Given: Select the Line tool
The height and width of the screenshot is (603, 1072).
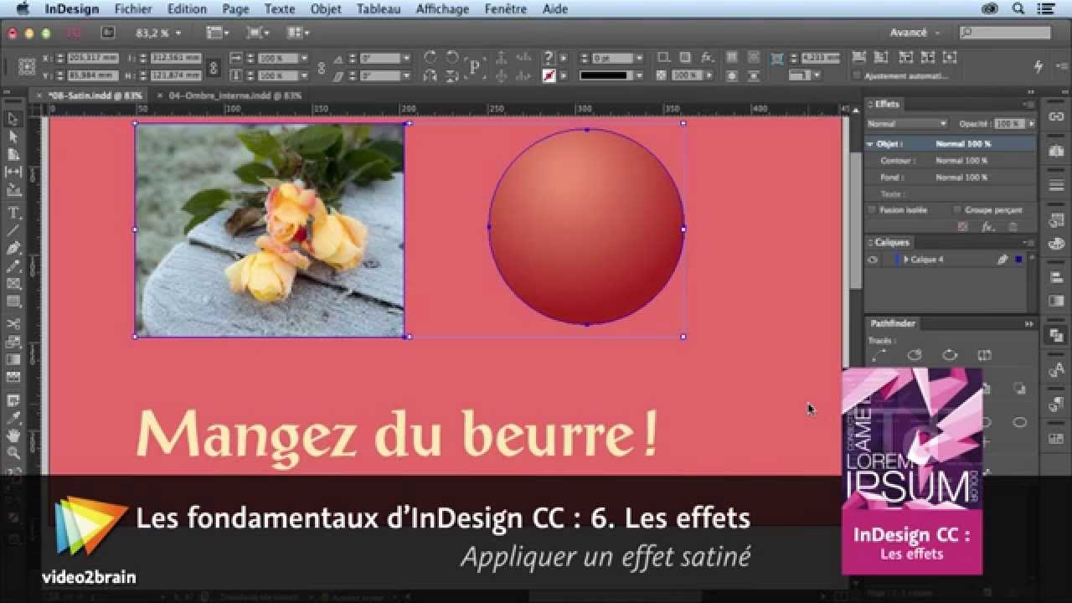Looking at the screenshot, I should pos(13,230).
